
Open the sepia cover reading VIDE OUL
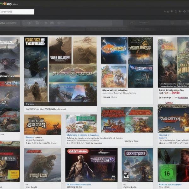point(60,50)
